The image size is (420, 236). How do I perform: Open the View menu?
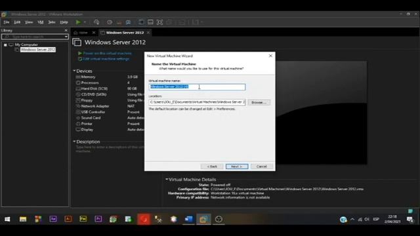pos(29,22)
